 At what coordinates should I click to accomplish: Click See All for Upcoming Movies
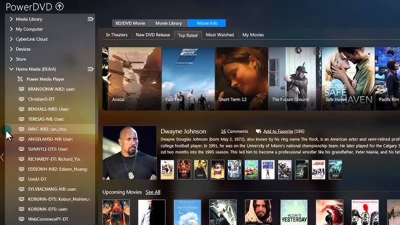coord(153,192)
